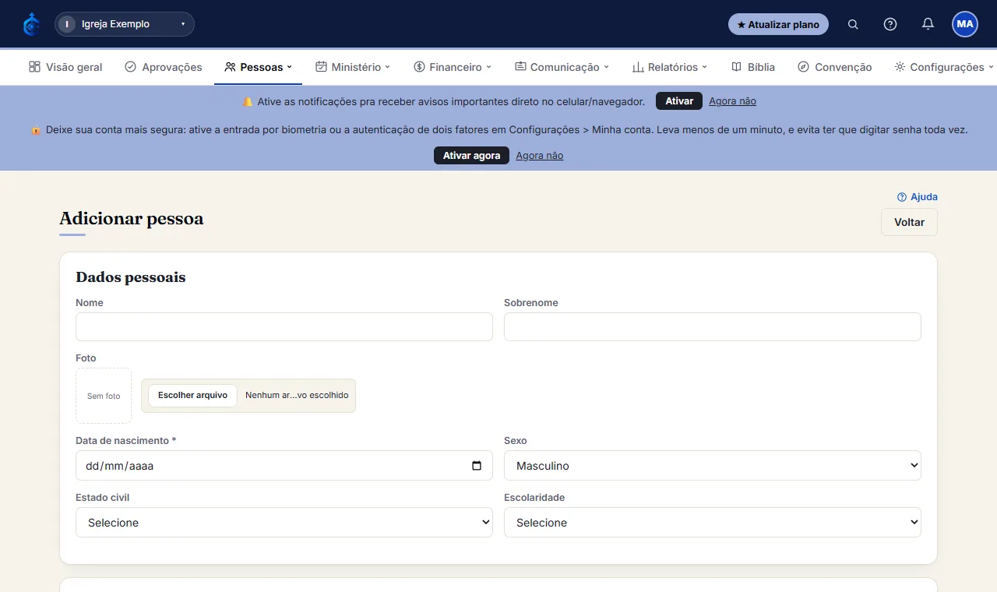997x592 pixels.
Task: Click the Dados pessoais section title
Action: (x=131, y=277)
